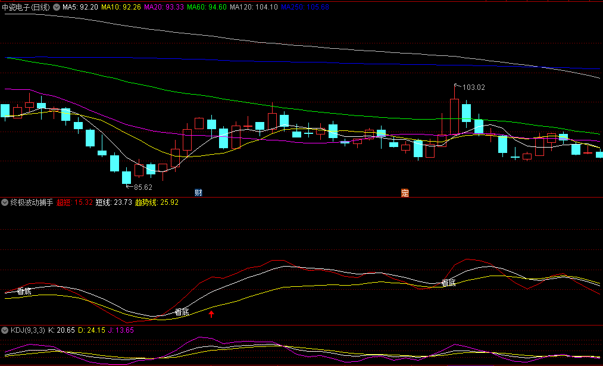Image resolution: width=603 pixels, height=366 pixels.
Task: Select the KDJ(9,3,3) indicator name
Action: tap(28, 330)
